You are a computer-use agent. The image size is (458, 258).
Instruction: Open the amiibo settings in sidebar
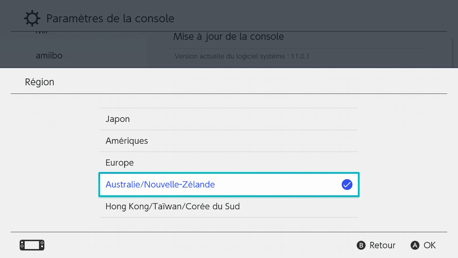[49, 56]
